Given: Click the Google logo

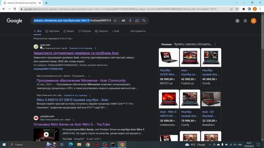Looking at the screenshot, I should 14,21.
